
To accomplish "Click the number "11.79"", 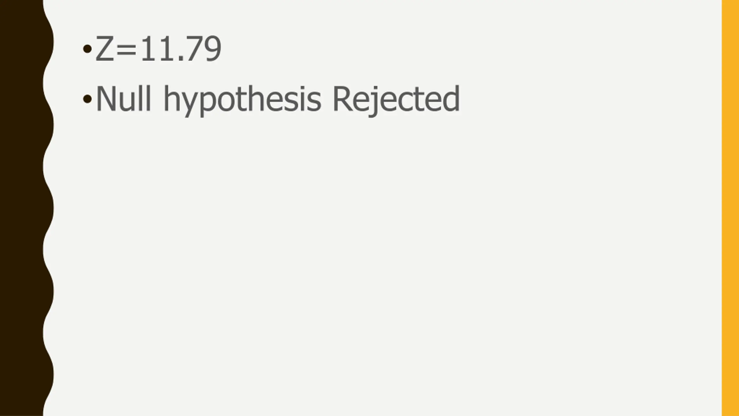I will tap(181, 49).
